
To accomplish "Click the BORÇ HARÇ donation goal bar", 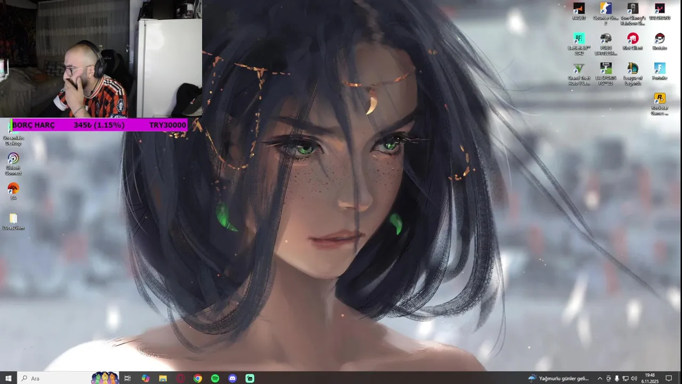I will pyautogui.click(x=99, y=125).
